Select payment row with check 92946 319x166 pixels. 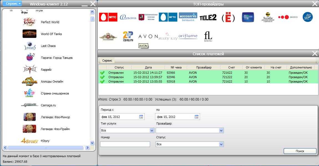208,77
